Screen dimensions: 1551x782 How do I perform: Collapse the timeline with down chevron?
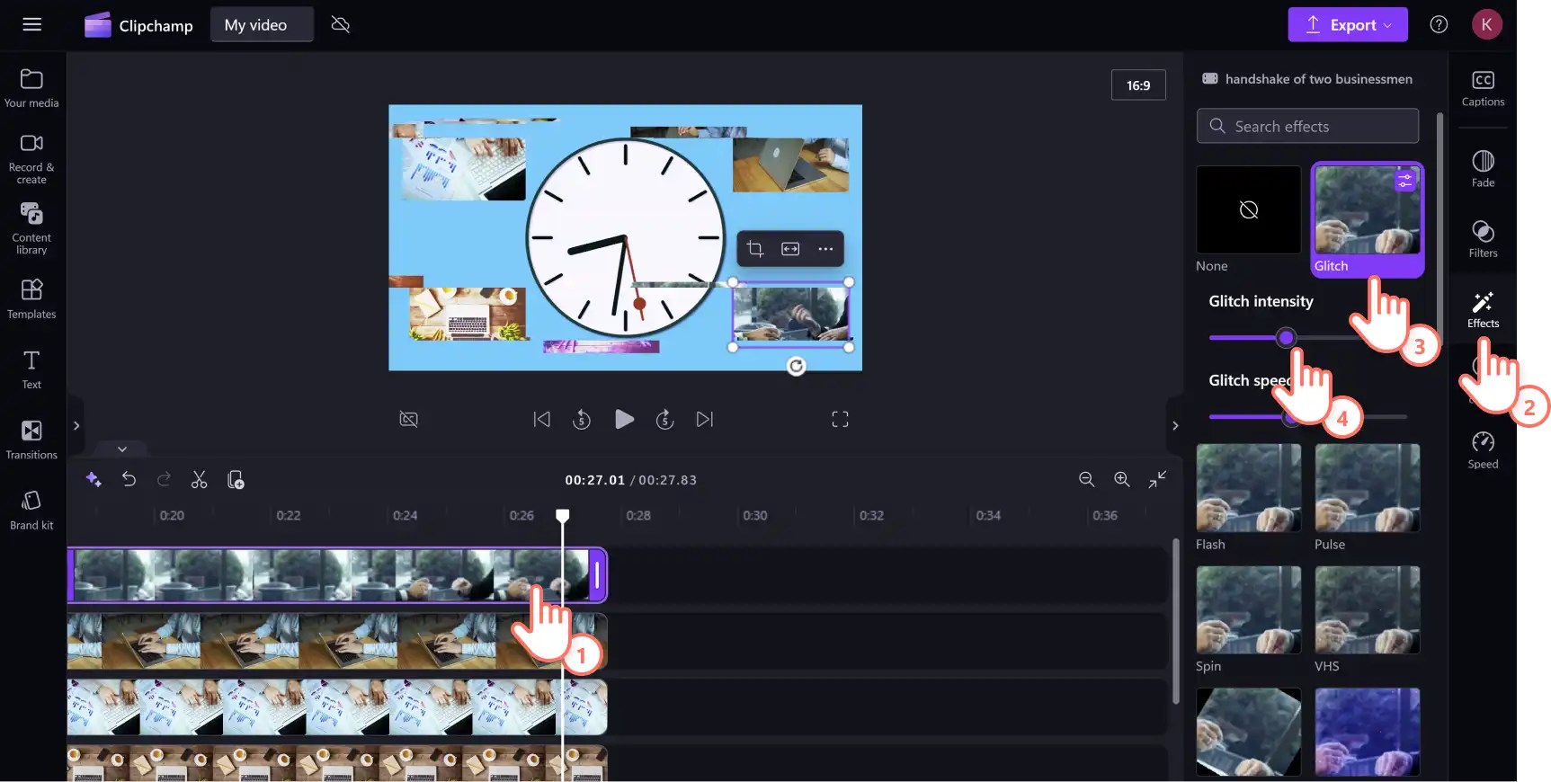click(122, 449)
